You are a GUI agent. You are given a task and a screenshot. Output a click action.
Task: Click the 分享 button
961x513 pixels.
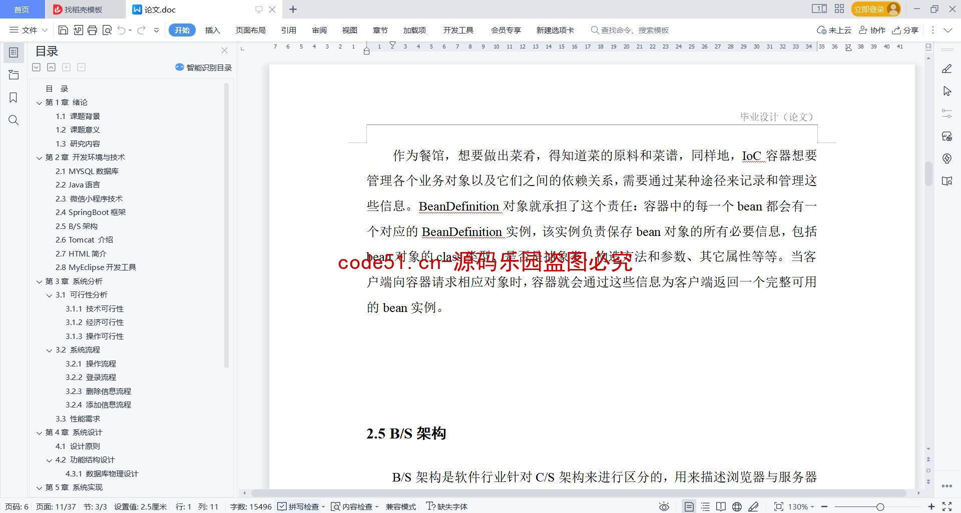coord(905,30)
